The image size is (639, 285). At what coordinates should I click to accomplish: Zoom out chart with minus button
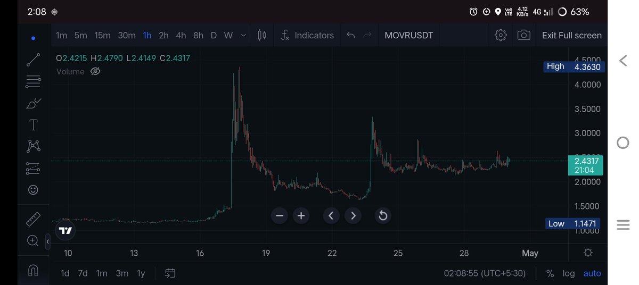tap(280, 215)
